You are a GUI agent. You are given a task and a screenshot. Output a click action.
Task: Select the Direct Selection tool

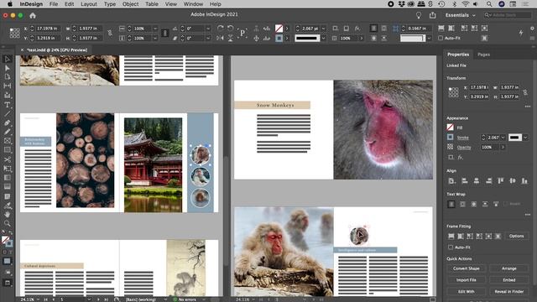click(8, 68)
